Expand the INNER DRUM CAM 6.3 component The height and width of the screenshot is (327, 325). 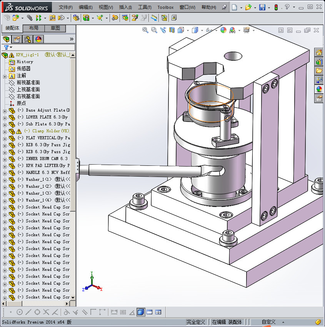pos(5,160)
